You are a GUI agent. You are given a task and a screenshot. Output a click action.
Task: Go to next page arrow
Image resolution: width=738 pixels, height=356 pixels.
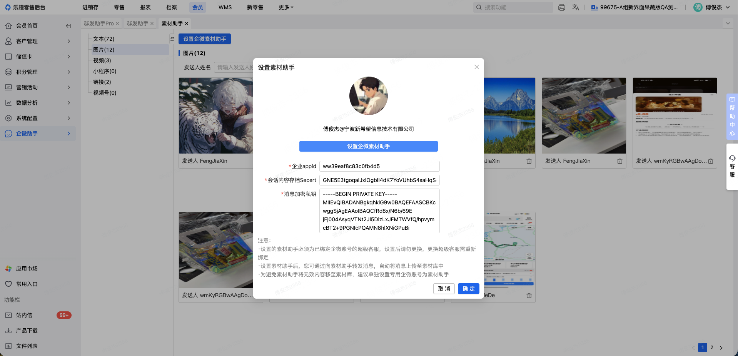721,348
